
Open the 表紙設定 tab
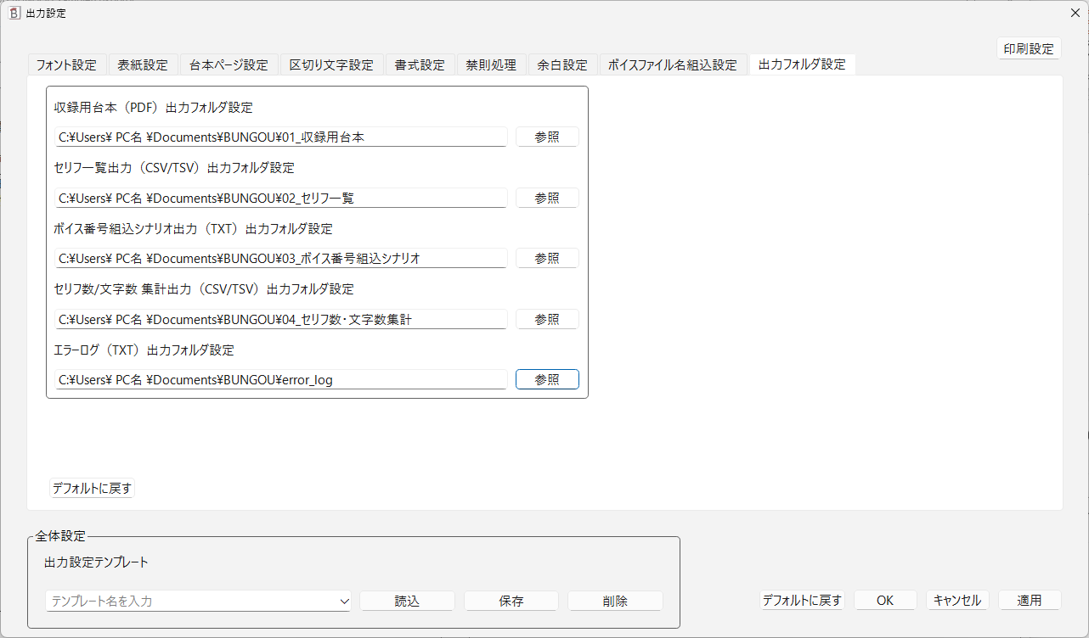pyautogui.click(x=143, y=64)
